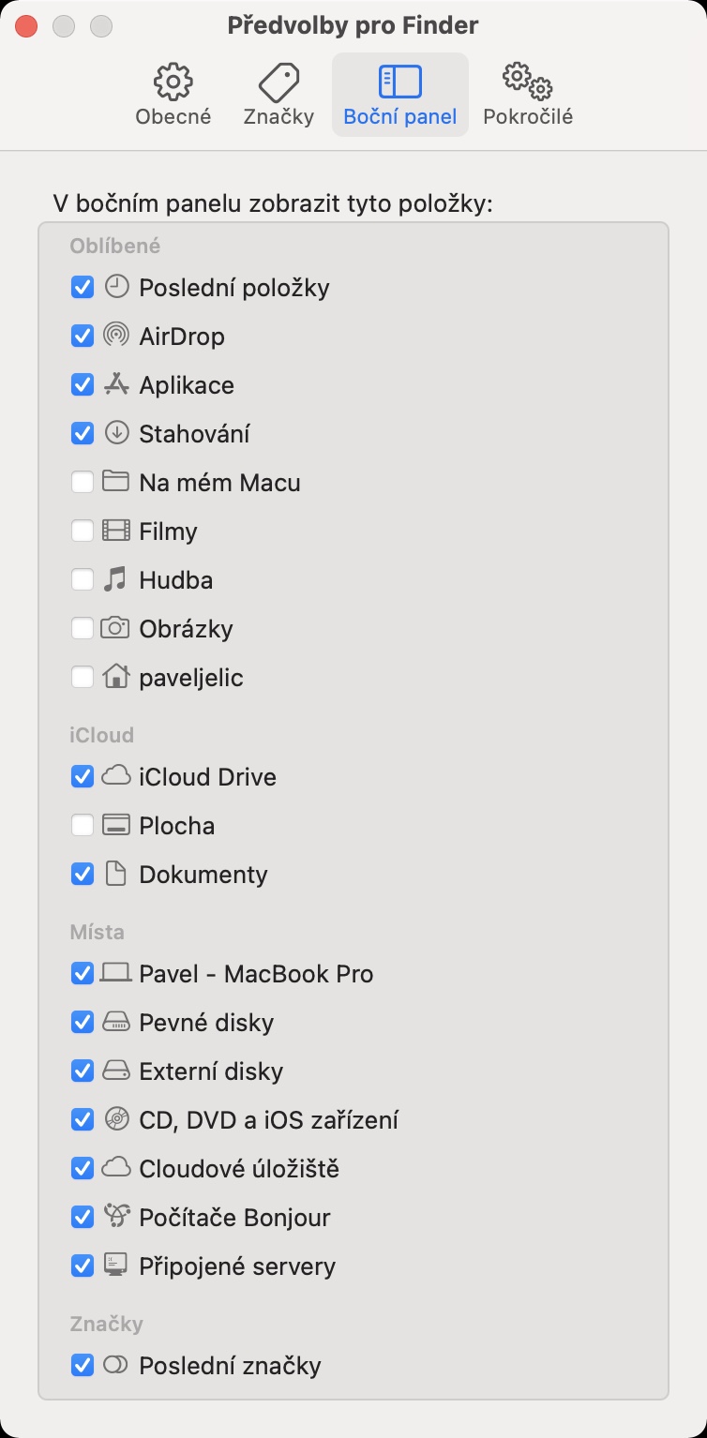Viewport: 707px width, 1438px height.
Task: Click the Poslední položky clock icon
Action: coord(115,287)
